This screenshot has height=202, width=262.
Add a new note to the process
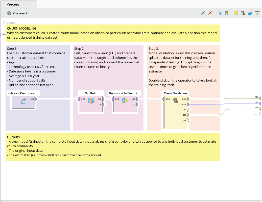pyautogui.click(x=236, y=13)
